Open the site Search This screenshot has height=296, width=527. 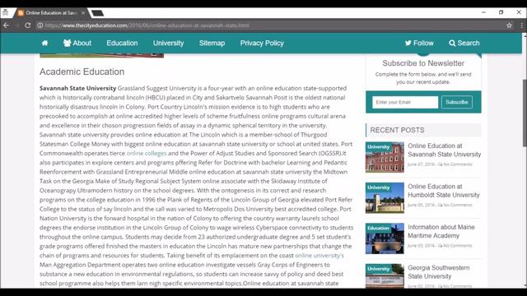[x=464, y=43]
